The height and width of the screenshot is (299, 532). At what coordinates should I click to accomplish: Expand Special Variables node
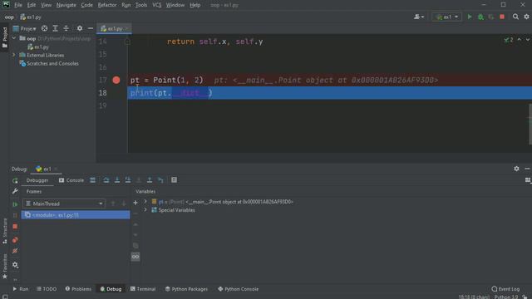(145, 210)
